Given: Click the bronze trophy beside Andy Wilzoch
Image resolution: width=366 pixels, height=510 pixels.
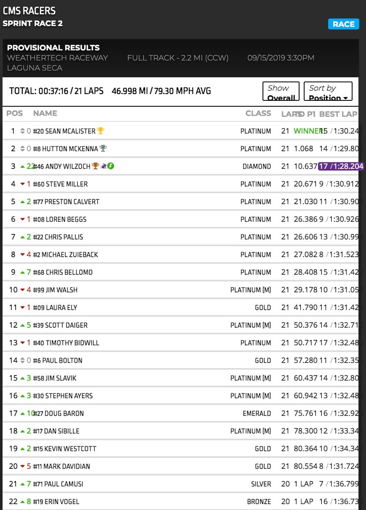Looking at the screenshot, I should 95,166.
